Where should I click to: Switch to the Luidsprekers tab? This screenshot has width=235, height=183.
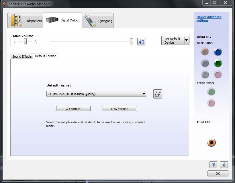coord(26,21)
